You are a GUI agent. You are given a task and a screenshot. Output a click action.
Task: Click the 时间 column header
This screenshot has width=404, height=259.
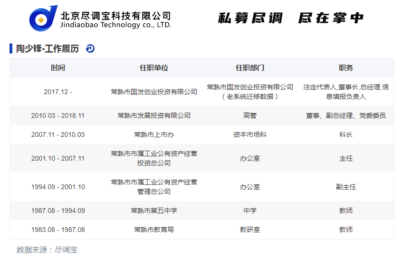point(58,68)
